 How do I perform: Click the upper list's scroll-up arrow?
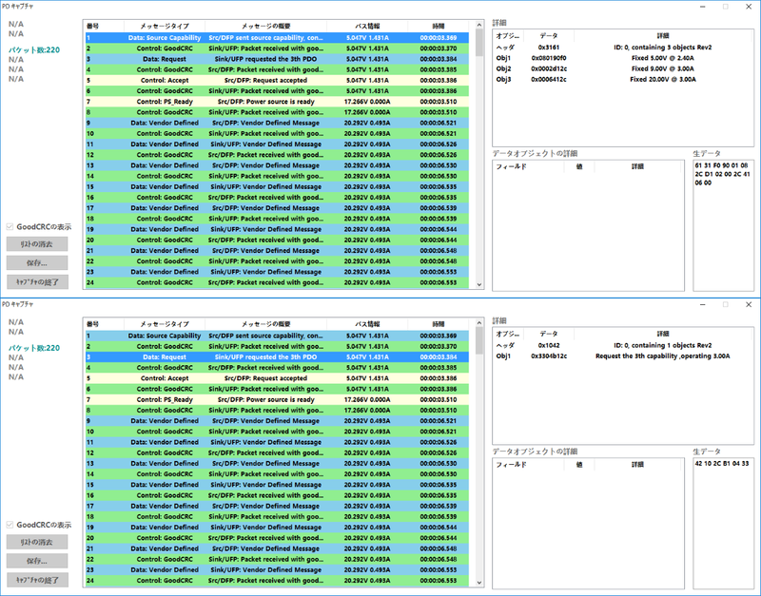(x=479, y=26)
